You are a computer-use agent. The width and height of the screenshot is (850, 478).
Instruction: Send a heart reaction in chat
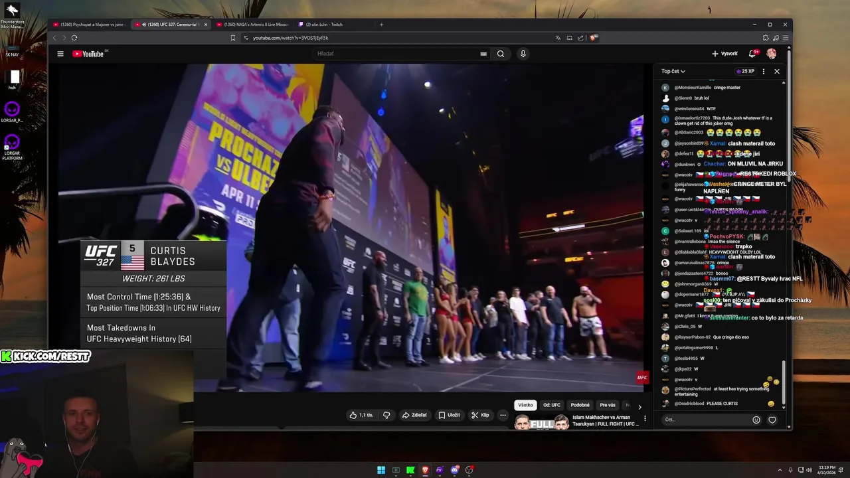(x=772, y=420)
